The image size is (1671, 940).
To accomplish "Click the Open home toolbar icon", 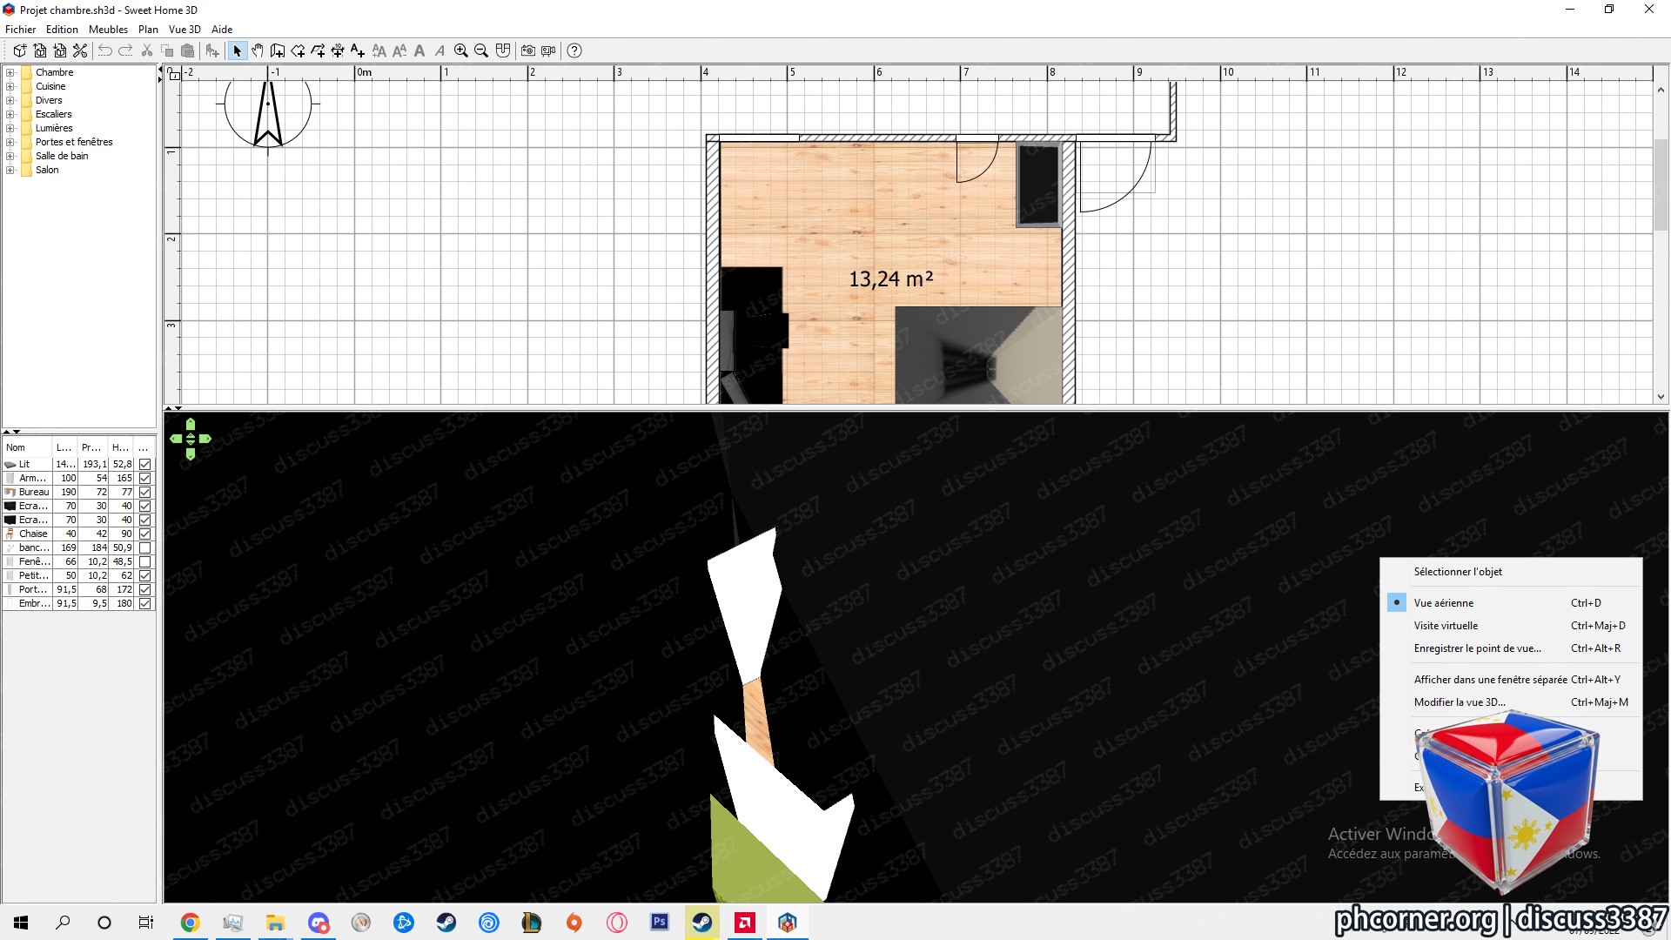I will 40,50.
